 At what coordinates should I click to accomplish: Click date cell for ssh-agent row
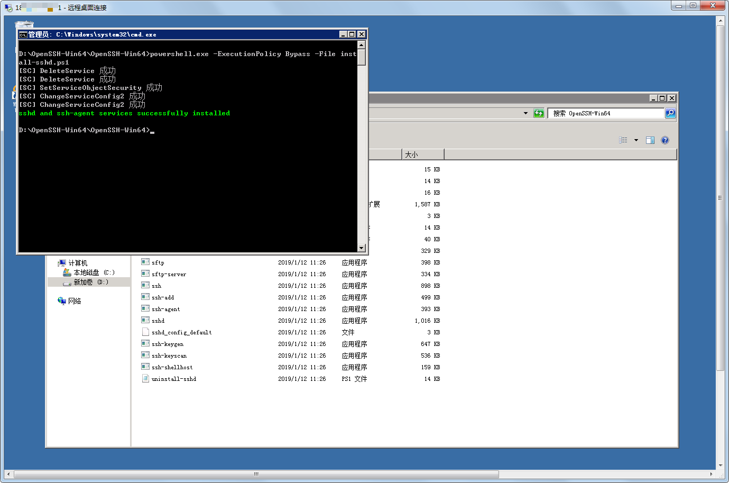(x=302, y=309)
